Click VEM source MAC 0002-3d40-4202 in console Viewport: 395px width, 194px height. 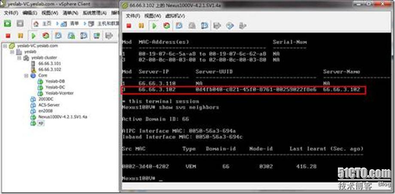point(146,166)
